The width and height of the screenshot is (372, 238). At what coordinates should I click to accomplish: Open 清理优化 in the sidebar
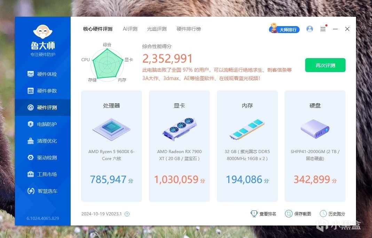[43, 141]
